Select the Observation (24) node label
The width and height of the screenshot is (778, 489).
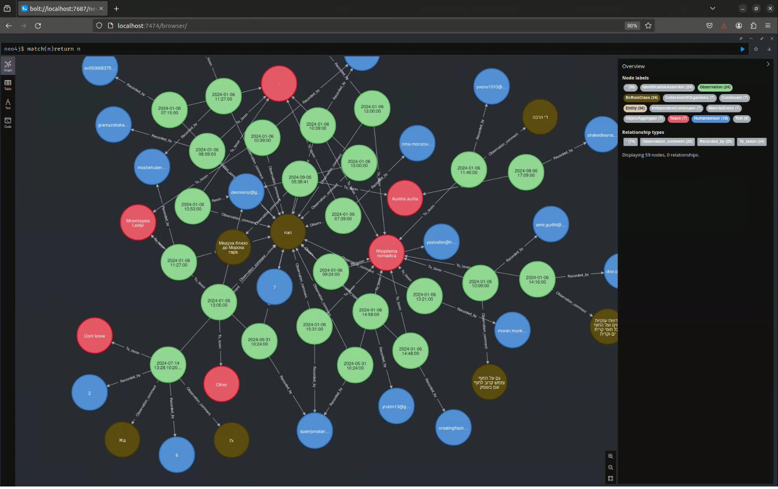(x=715, y=87)
